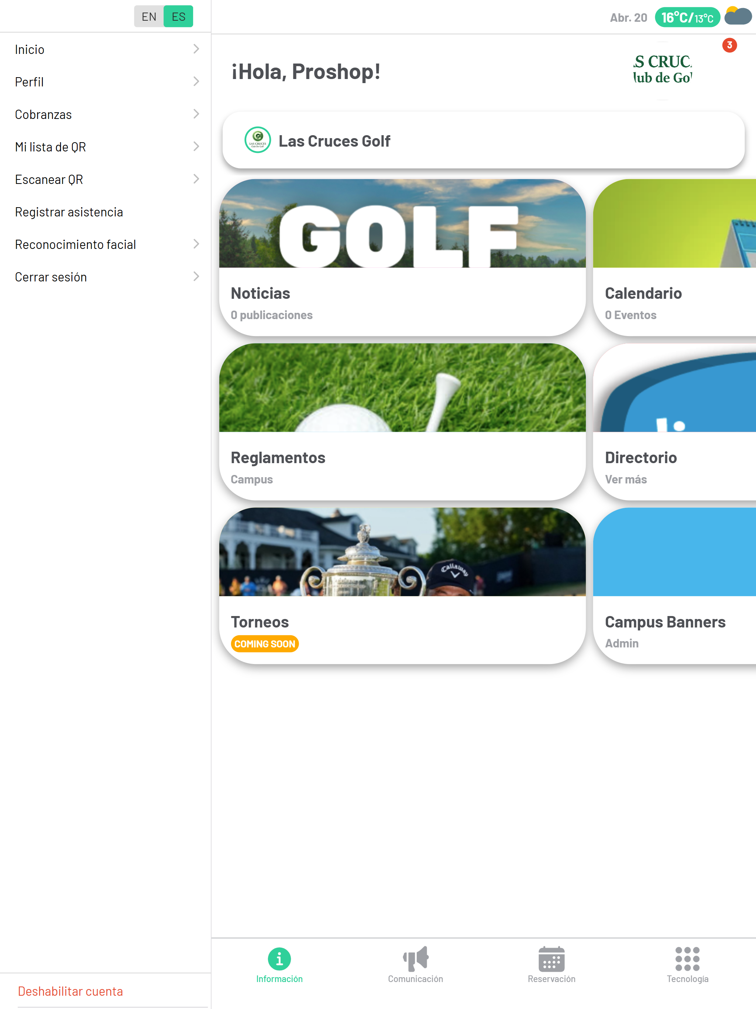756x1009 pixels.
Task: Click the round Las Cruces Golf emblem icon
Action: [258, 140]
